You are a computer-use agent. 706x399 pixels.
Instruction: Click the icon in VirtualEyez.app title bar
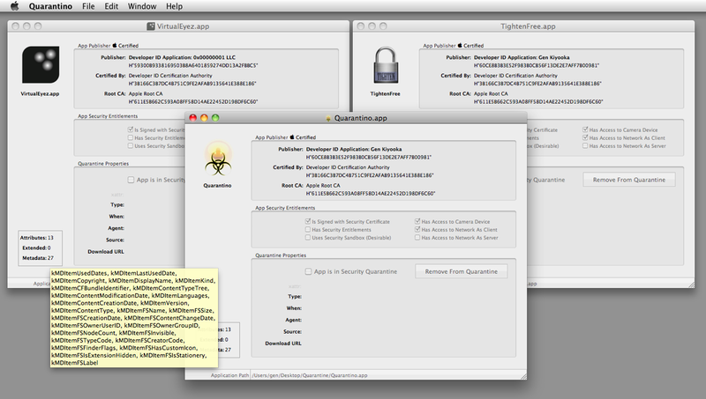(151, 26)
